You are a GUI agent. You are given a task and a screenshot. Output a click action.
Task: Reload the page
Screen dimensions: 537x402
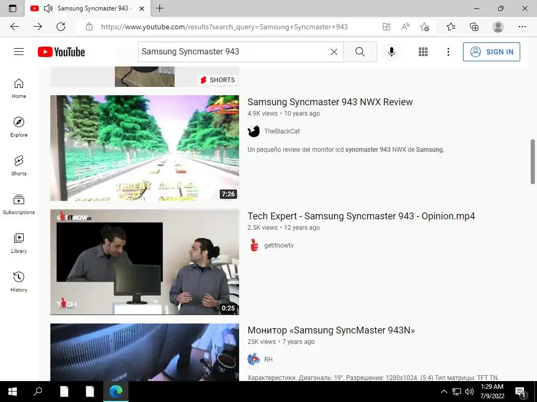pos(61,27)
